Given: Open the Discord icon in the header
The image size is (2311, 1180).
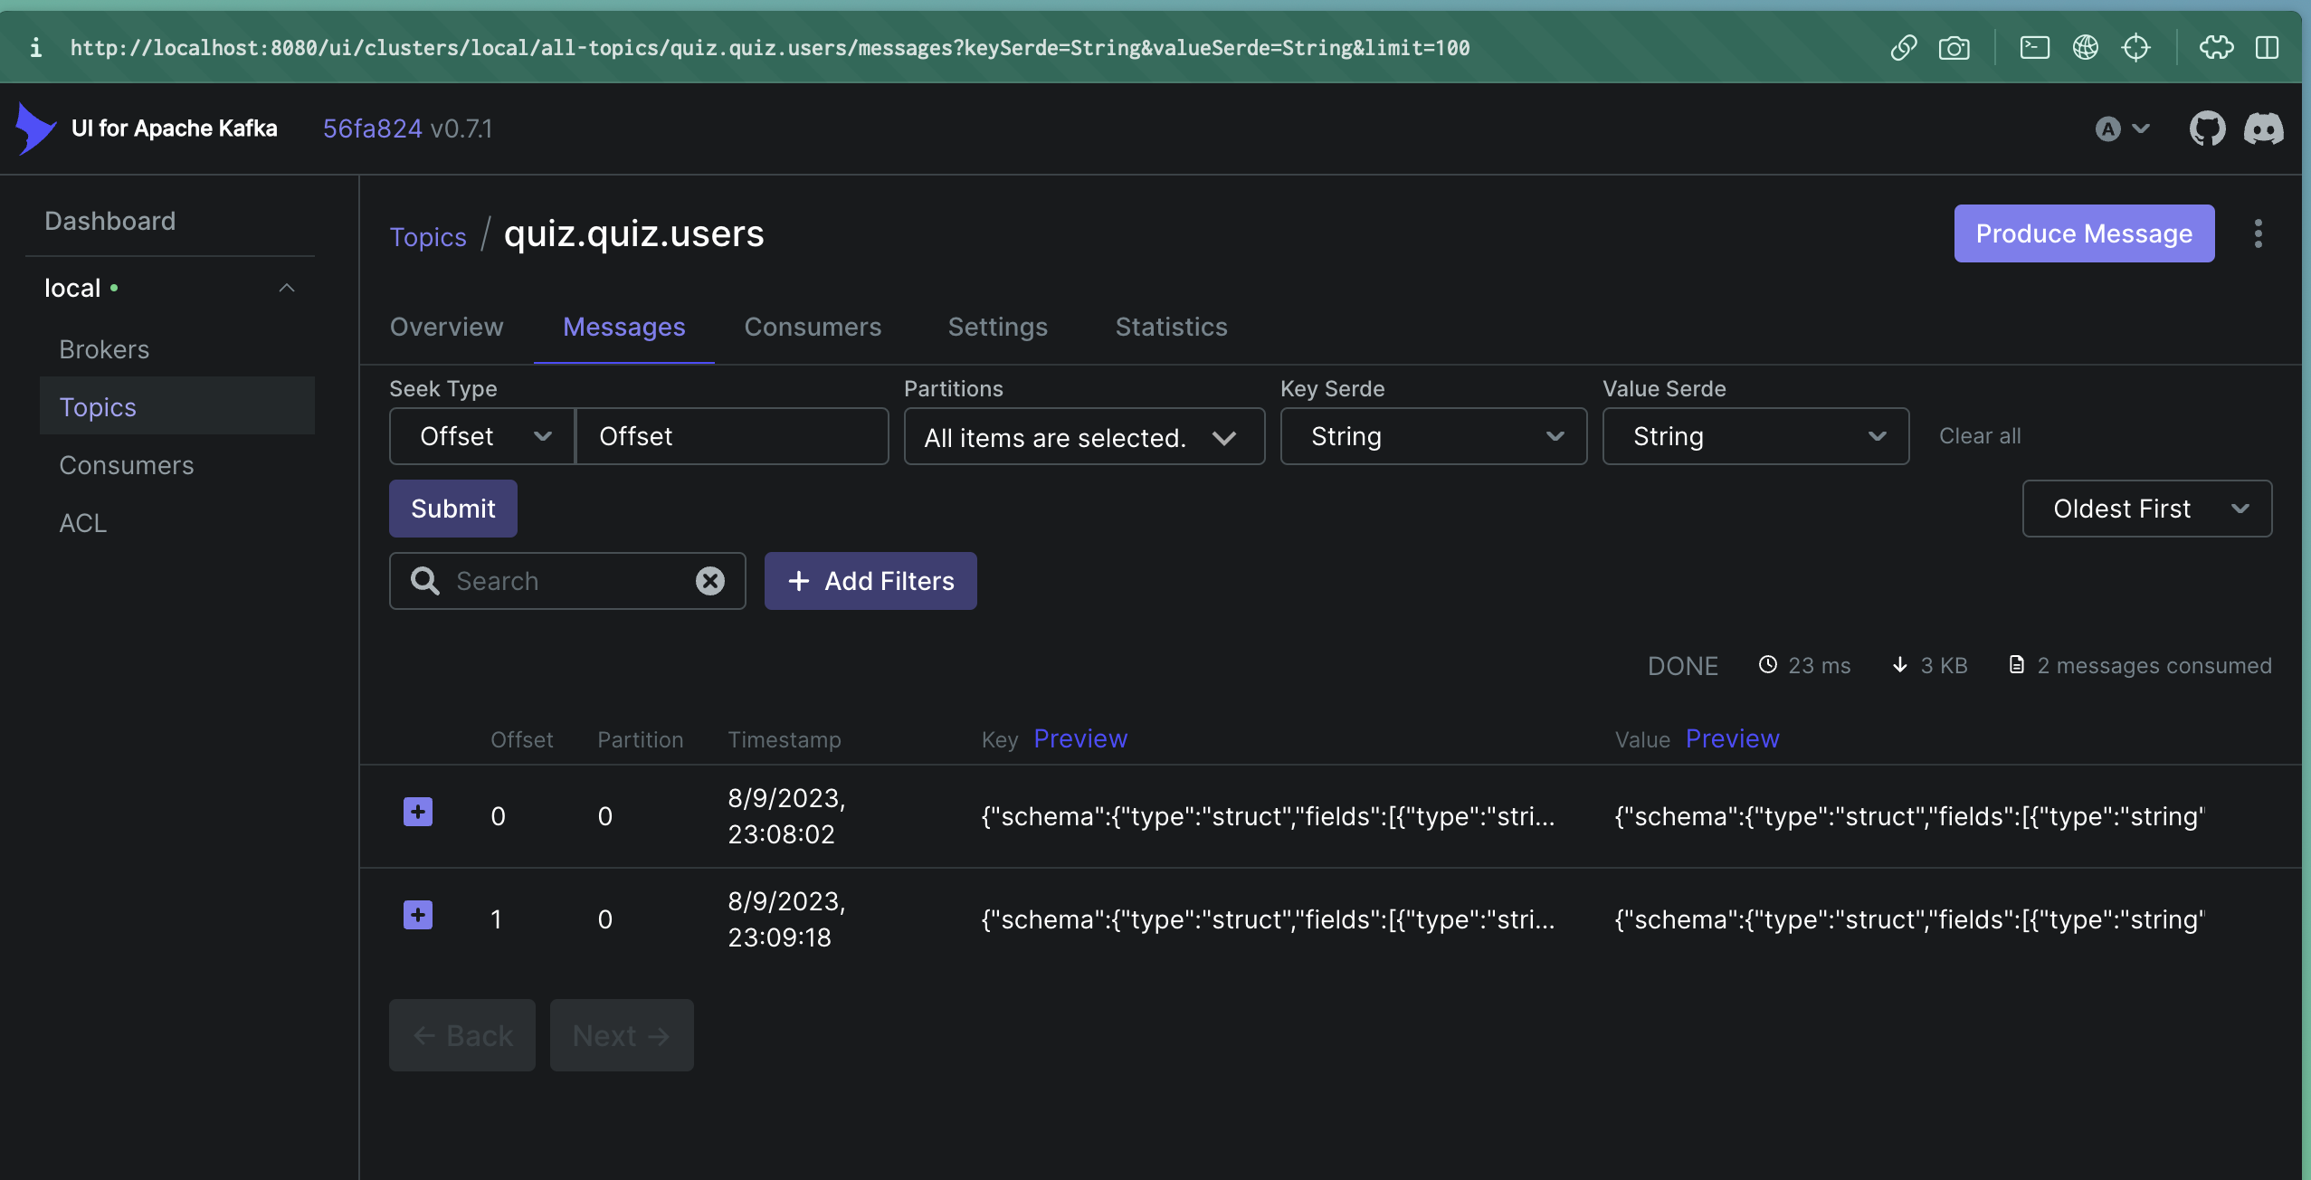Looking at the screenshot, I should point(2263,128).
